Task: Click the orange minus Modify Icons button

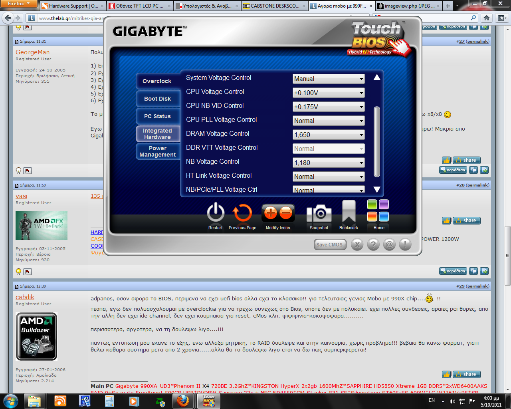Action: [x=286, y=213]
